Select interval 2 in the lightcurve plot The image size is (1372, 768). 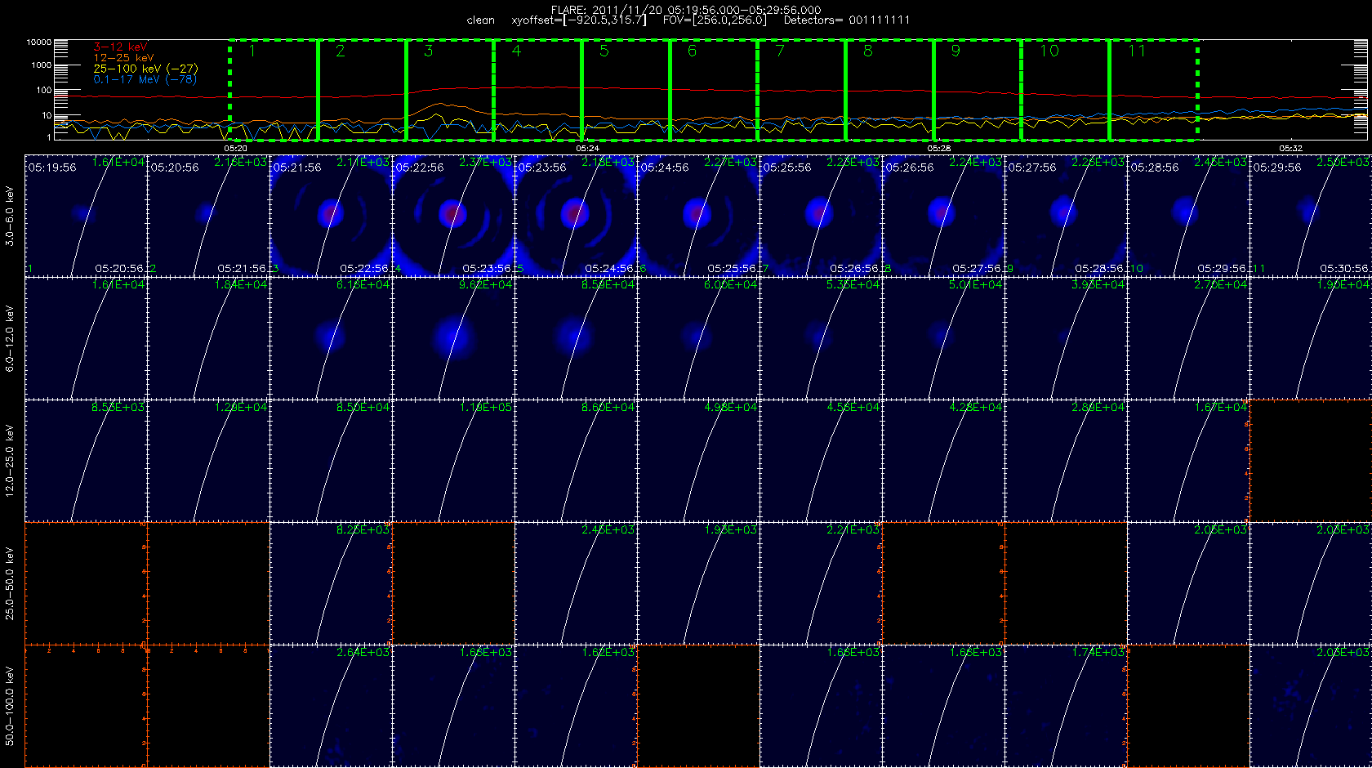[x=362, y=90]
